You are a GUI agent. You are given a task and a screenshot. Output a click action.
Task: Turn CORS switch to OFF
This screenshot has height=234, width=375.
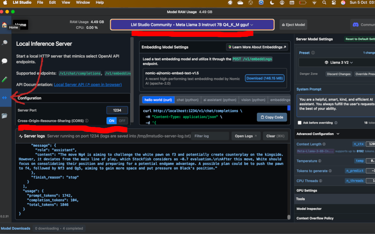[x=122, y=121]
